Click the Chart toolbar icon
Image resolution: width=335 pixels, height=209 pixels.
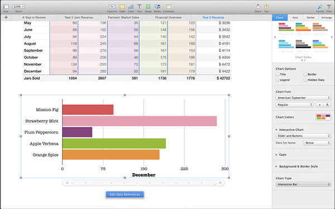click(131, 7)
